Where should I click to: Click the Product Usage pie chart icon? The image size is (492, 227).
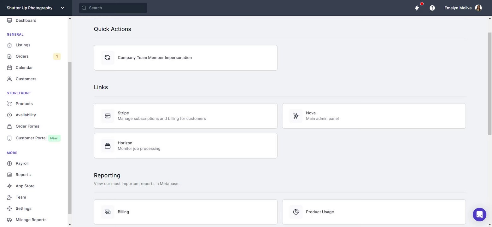[x=296, y=212]
